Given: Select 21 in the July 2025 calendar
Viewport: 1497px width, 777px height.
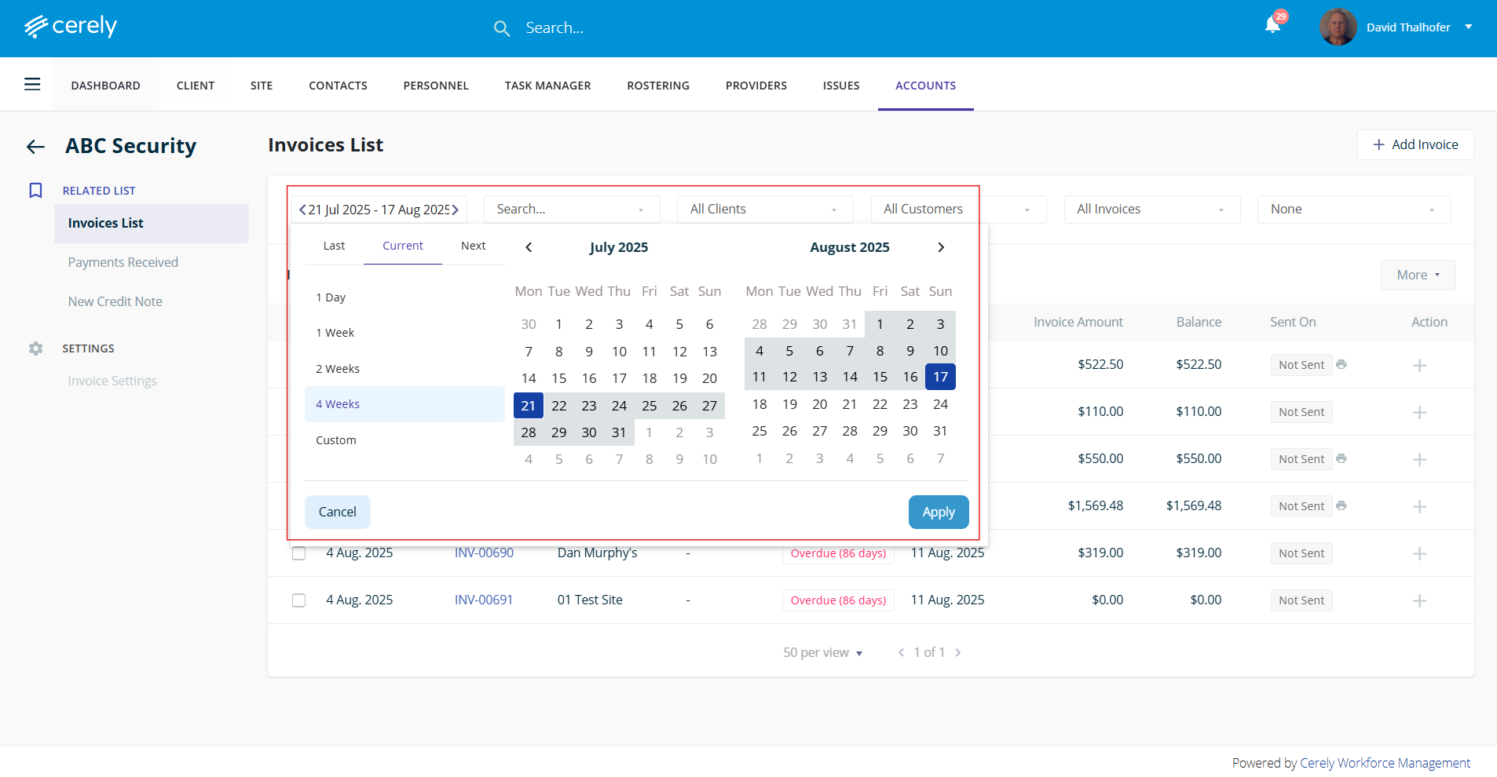Looking at the screenshot, I should coord(529,406).
